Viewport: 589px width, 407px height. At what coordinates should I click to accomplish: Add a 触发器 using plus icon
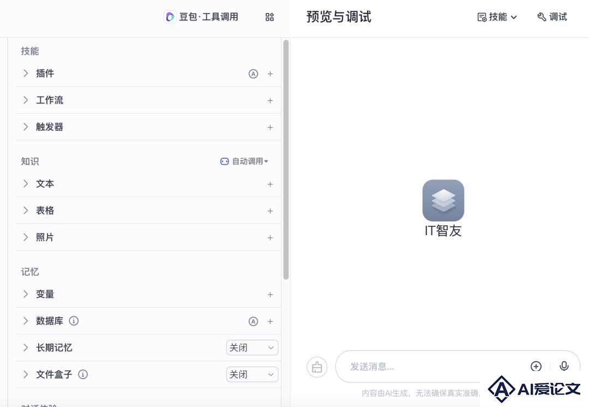click(270, 128)
